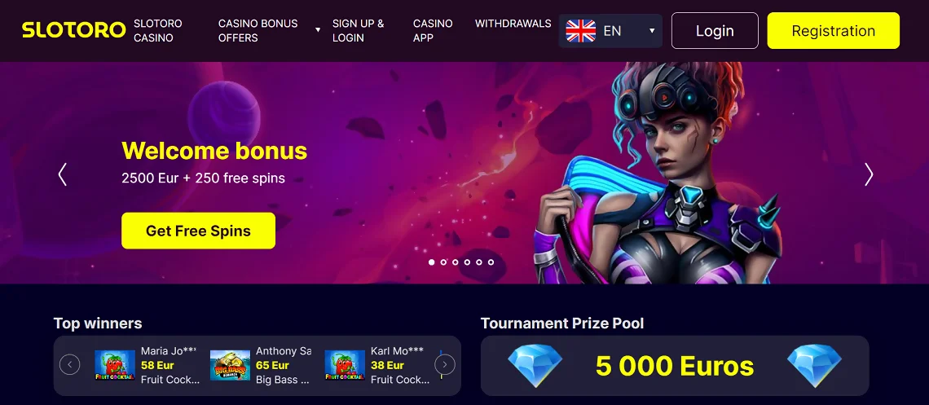Select the first banner slide dot
929x405 pixels.
pos(431,262)
